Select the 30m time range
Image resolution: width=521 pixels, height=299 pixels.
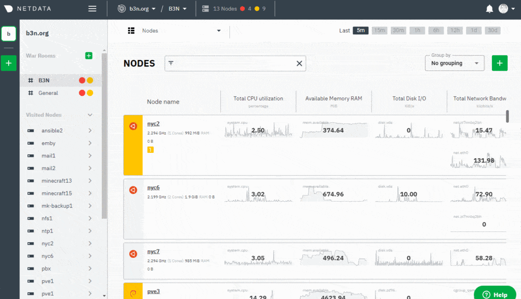pos(398,30)
